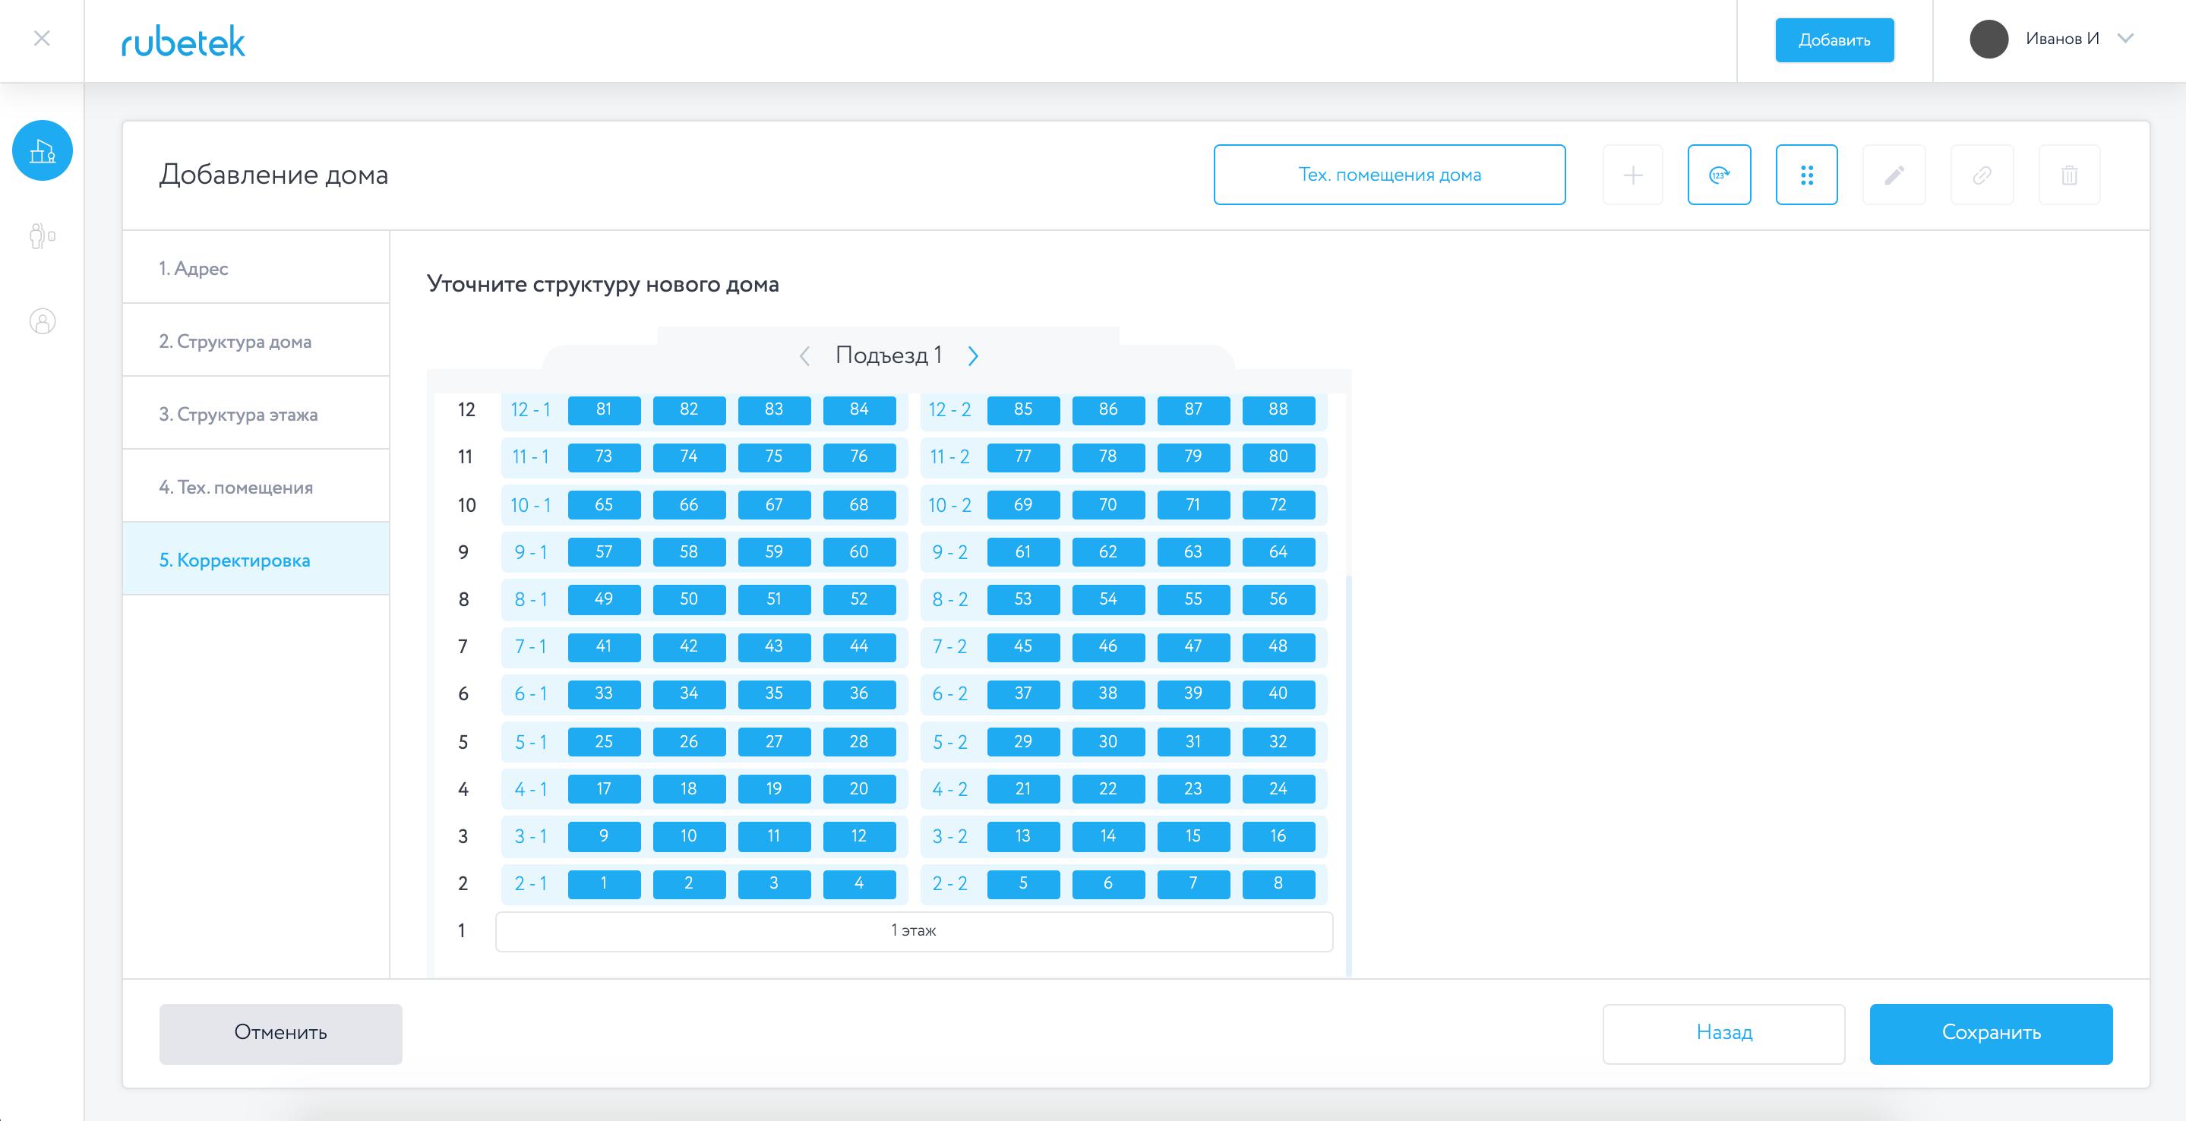Select apartment 69
The width and height of the screenshot is (2186, 1121).
click(1022, 505)
